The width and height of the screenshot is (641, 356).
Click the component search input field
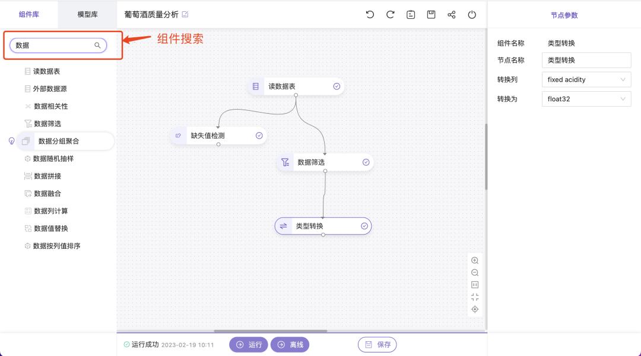58,45
